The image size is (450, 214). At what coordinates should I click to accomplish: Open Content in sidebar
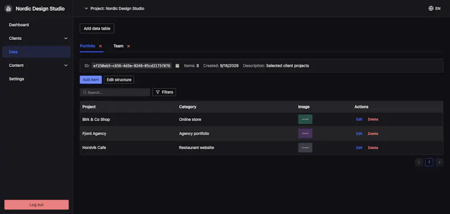[37, 65]
